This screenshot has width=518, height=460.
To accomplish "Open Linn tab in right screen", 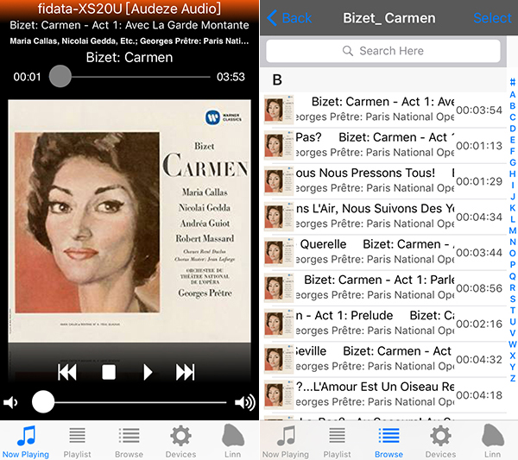I will point(493,441).
